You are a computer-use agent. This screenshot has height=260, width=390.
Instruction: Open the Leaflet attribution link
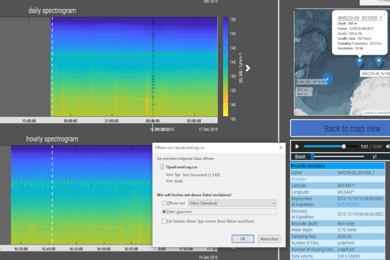point(369,113)
